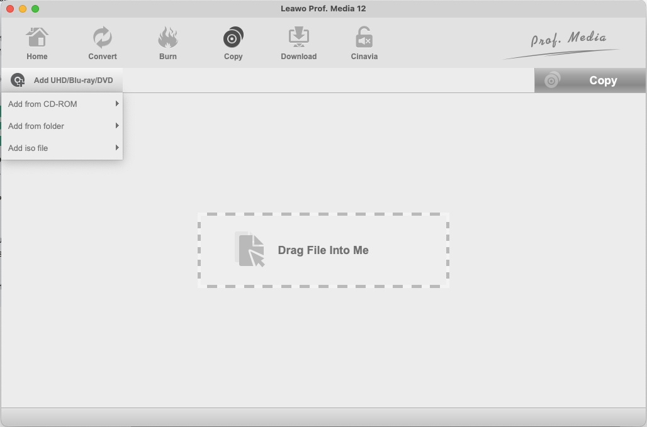Click the drag file document icon
This screenshot has height=427, width=647.
click(250, 250)
